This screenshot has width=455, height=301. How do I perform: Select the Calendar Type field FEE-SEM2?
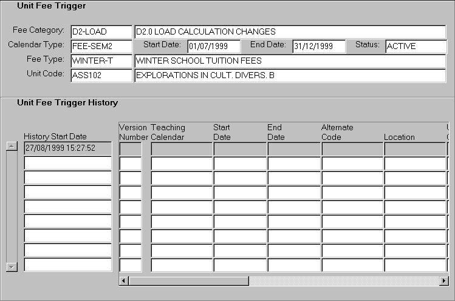101,46
